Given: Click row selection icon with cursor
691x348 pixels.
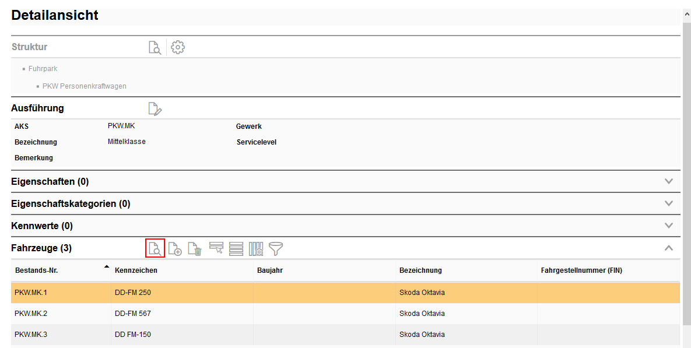Looking at the screenshot, I should point(216,249).
